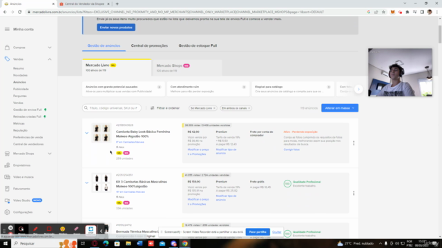Open the Com atendimento ruim card

208,89
